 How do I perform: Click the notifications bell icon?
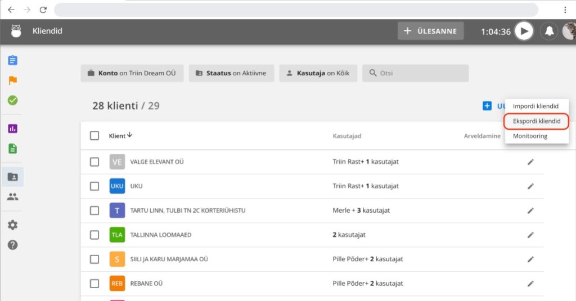pyautogui.click(x=549, y=31)
